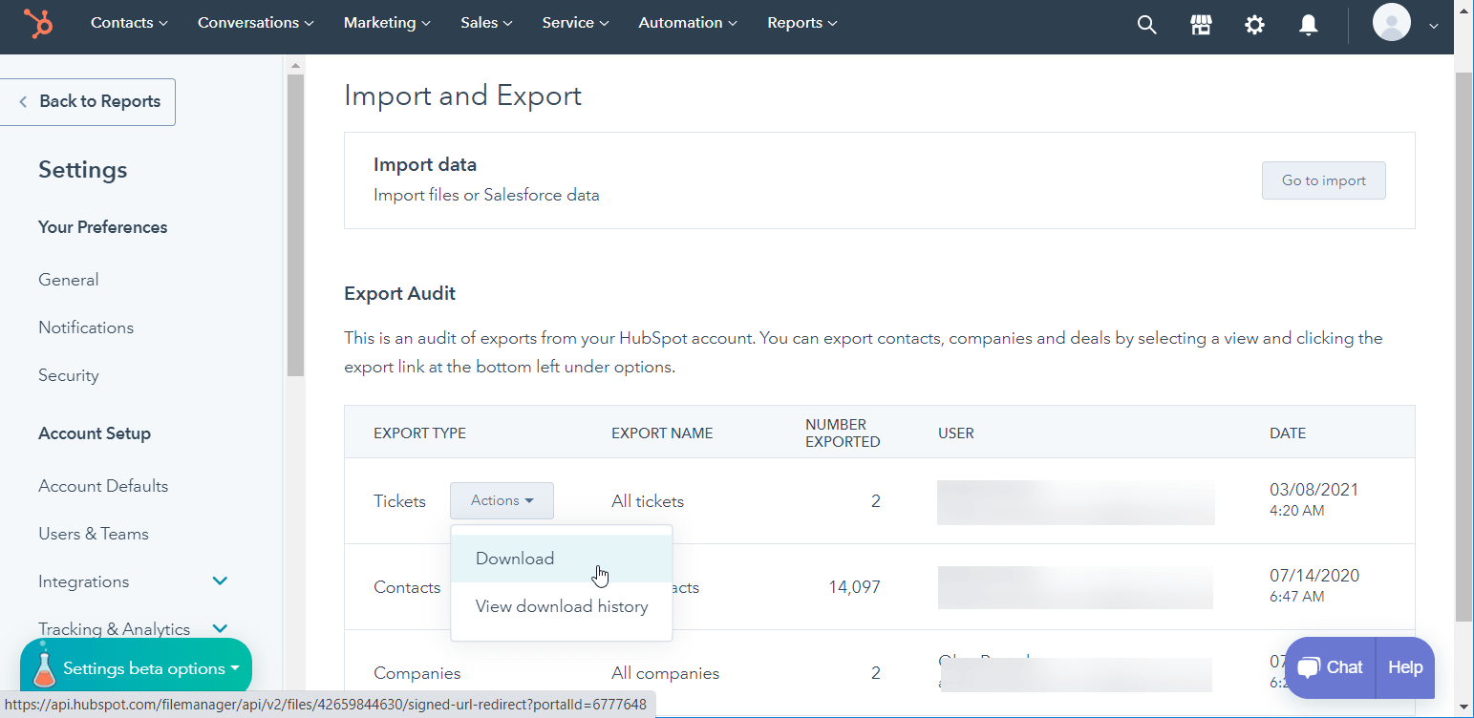Screen dimensions: 1474x718
Task: Open the Actions dropdown for Tickets export
Action: 502,500
